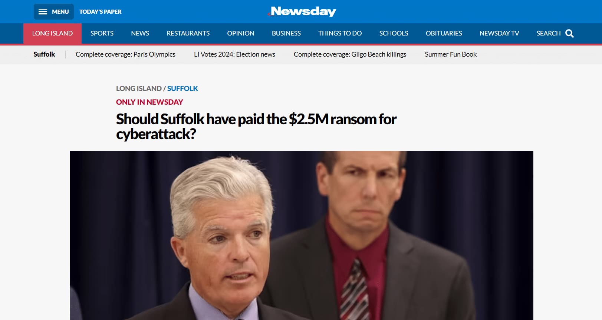Select the Long Island tab
The image size is (602, 320).
[52, 33]
